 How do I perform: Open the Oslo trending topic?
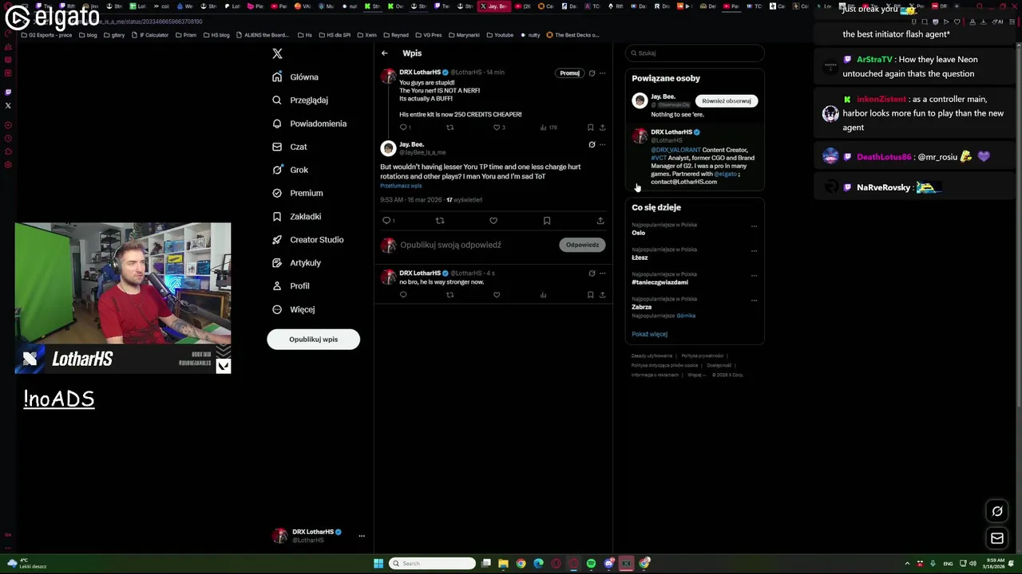click(639, 233)
